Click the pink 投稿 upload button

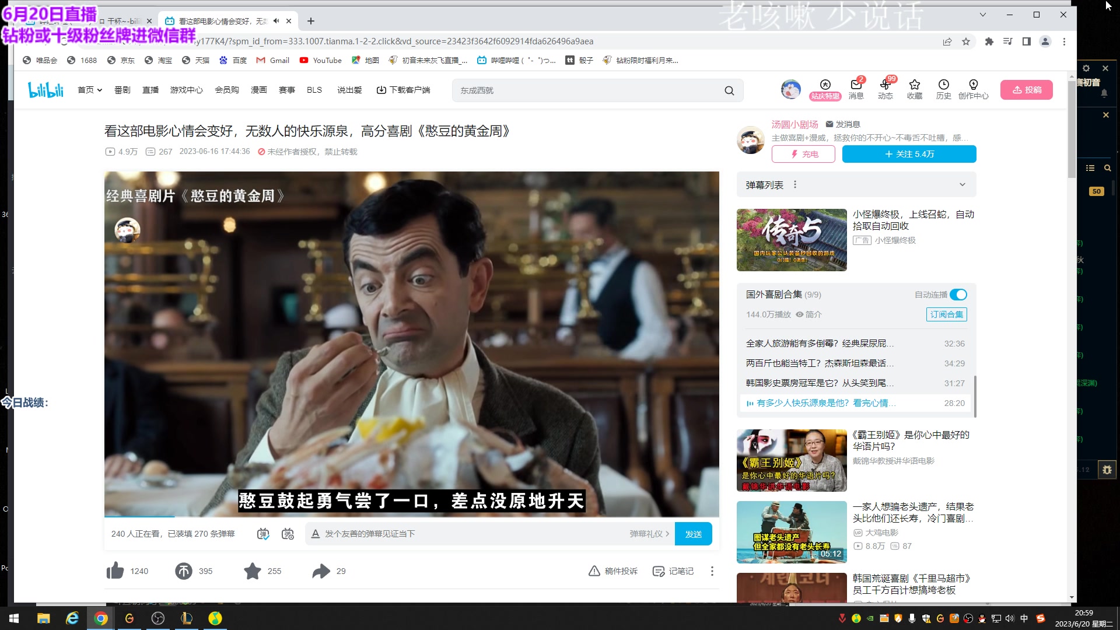[x=1027, y=90]
